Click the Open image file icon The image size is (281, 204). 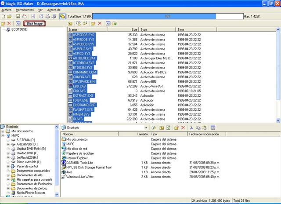[x=9, y=16]
